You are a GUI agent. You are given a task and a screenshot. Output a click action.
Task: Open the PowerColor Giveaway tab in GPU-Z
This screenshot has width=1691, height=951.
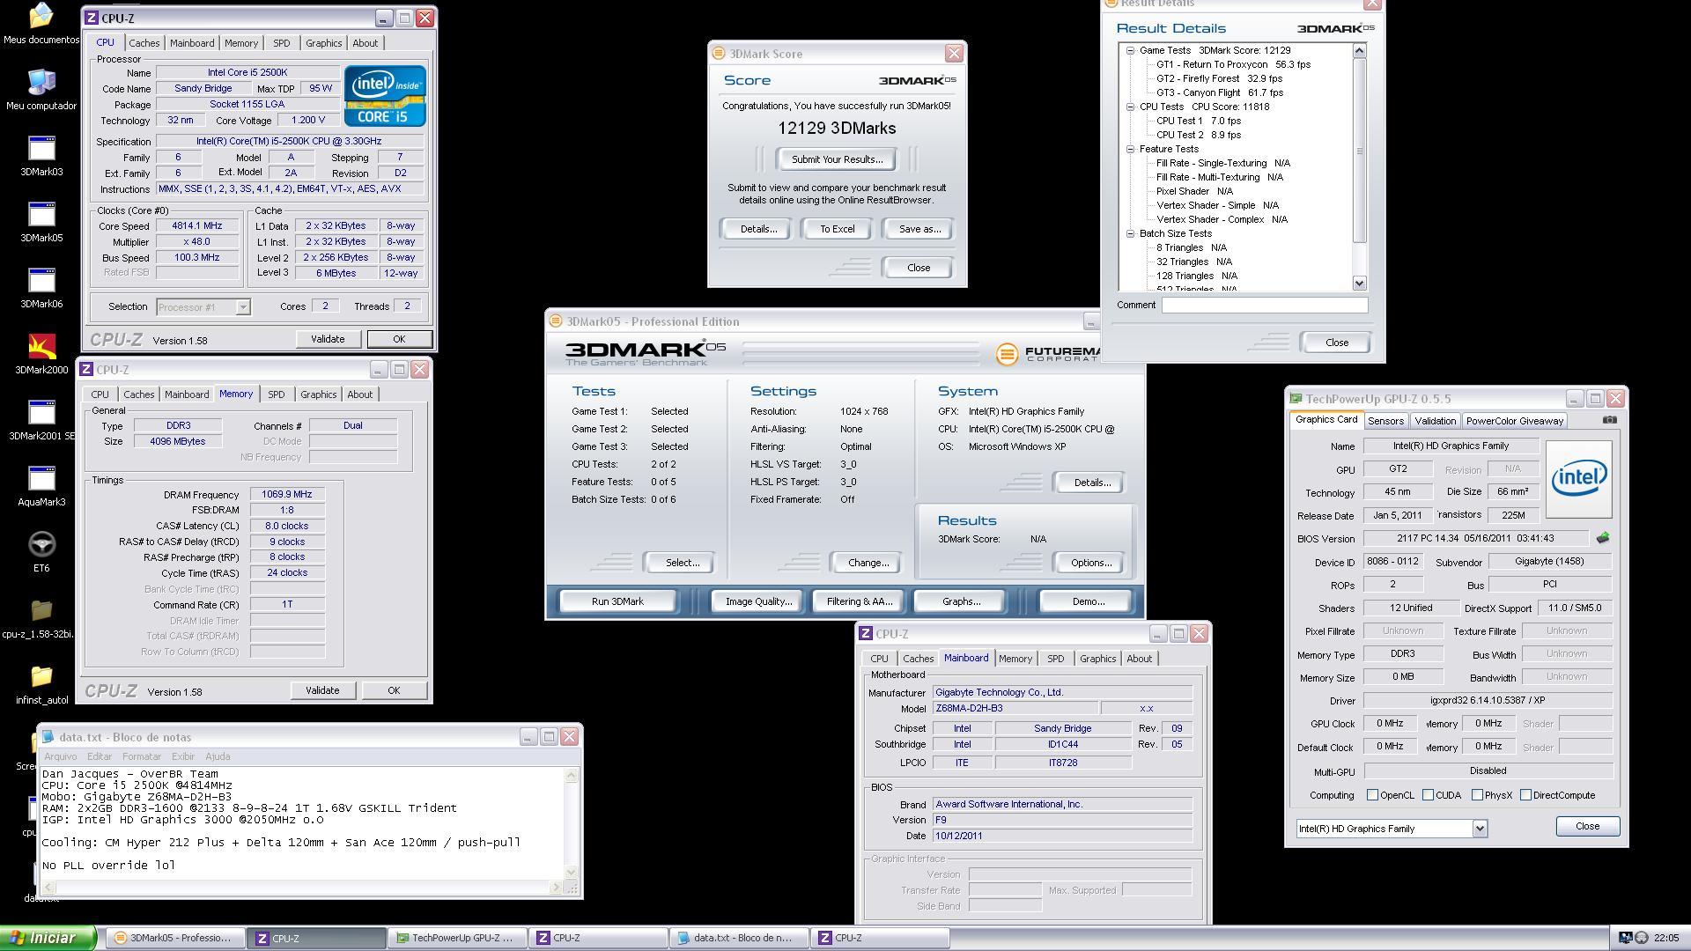point(1514,421)
